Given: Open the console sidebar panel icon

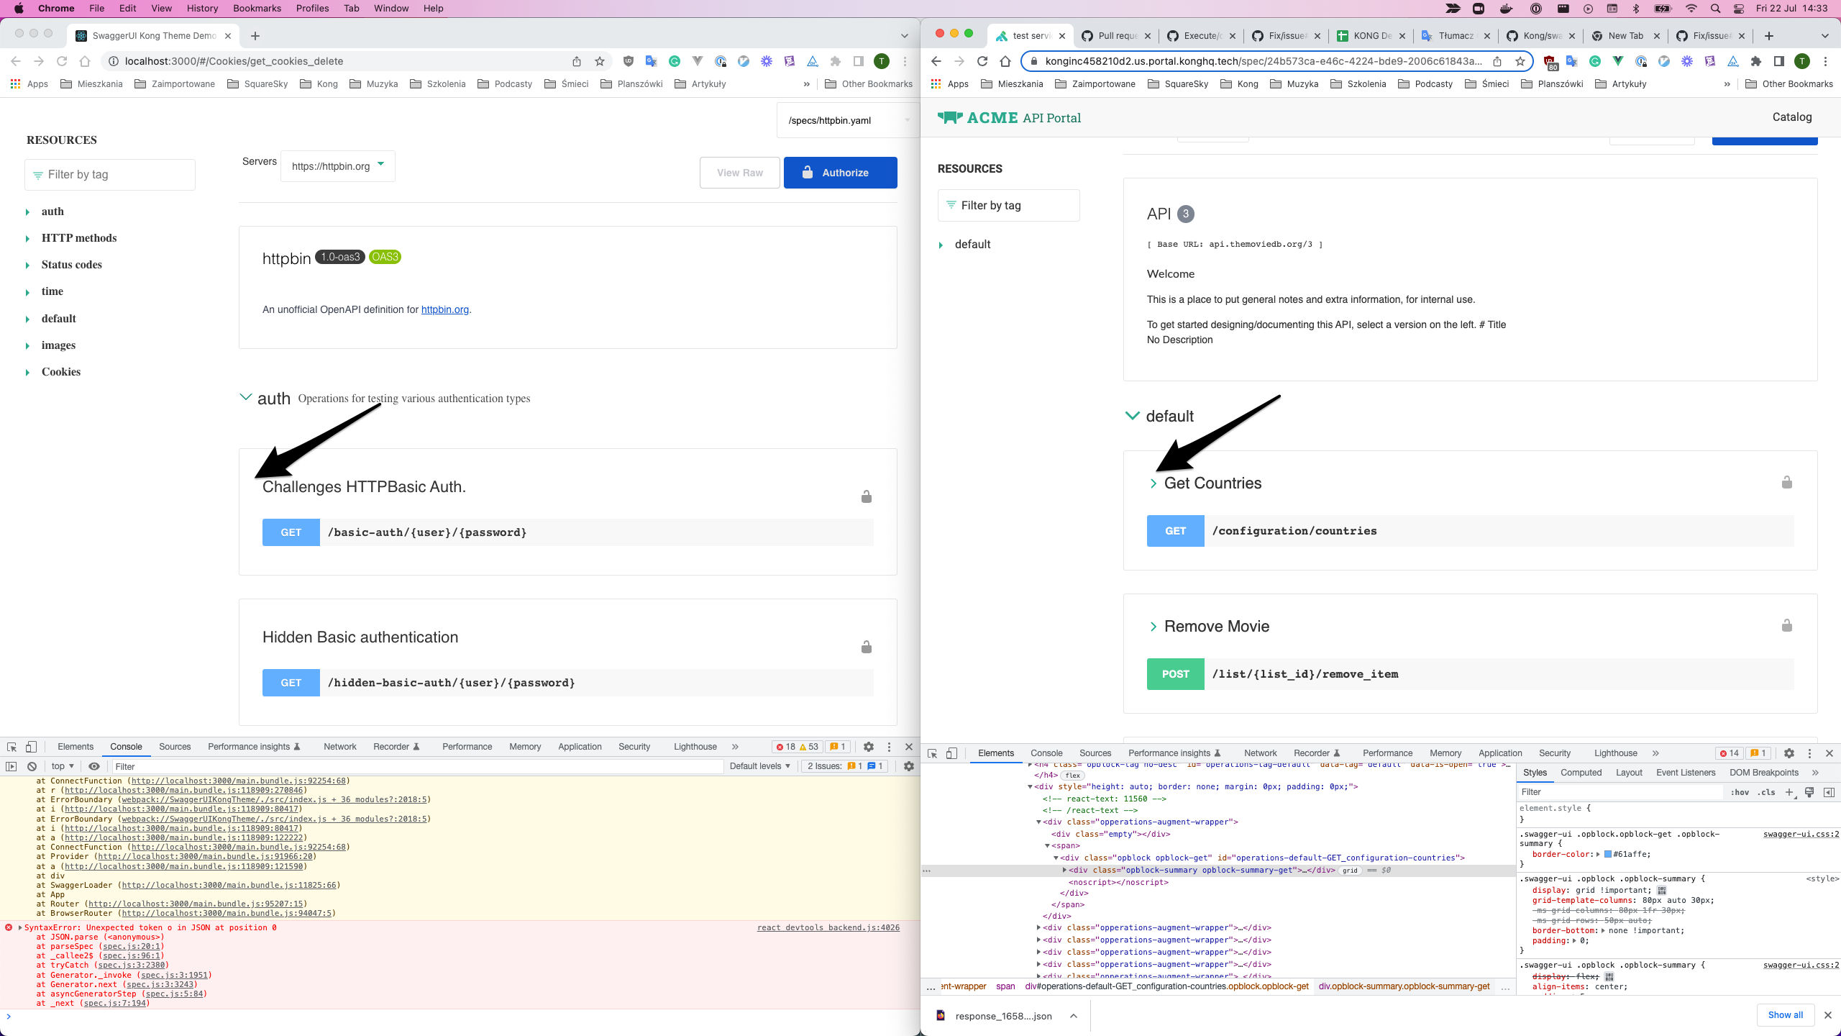Looking at the screenshot, I should coord(12,766).
